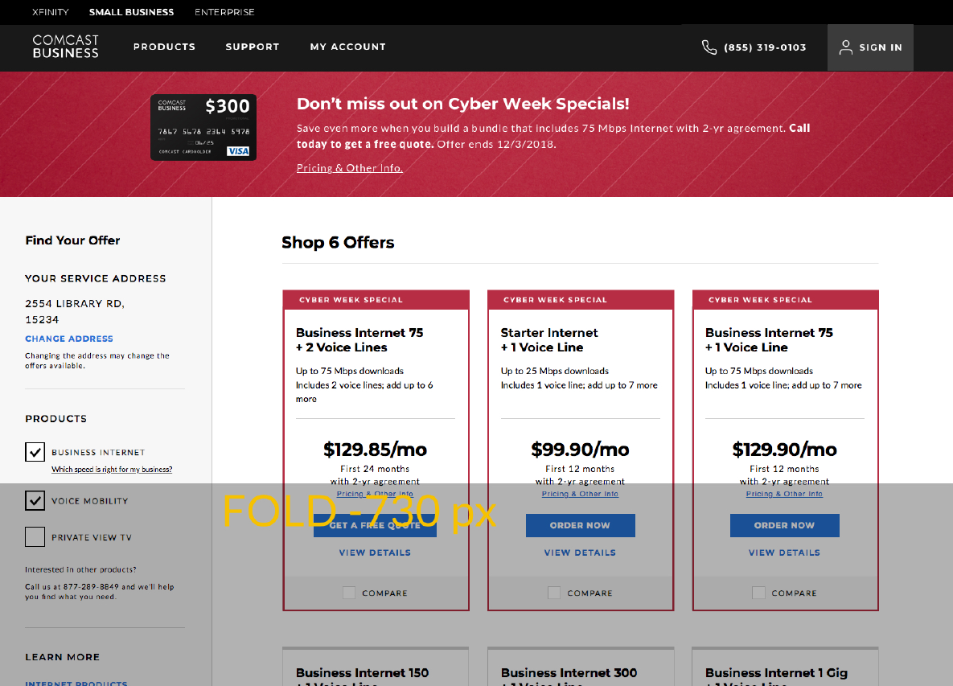
Task: Tick Compare on Business Internet 75 + 1 Voice Line
Action: [x=758, y=593]
